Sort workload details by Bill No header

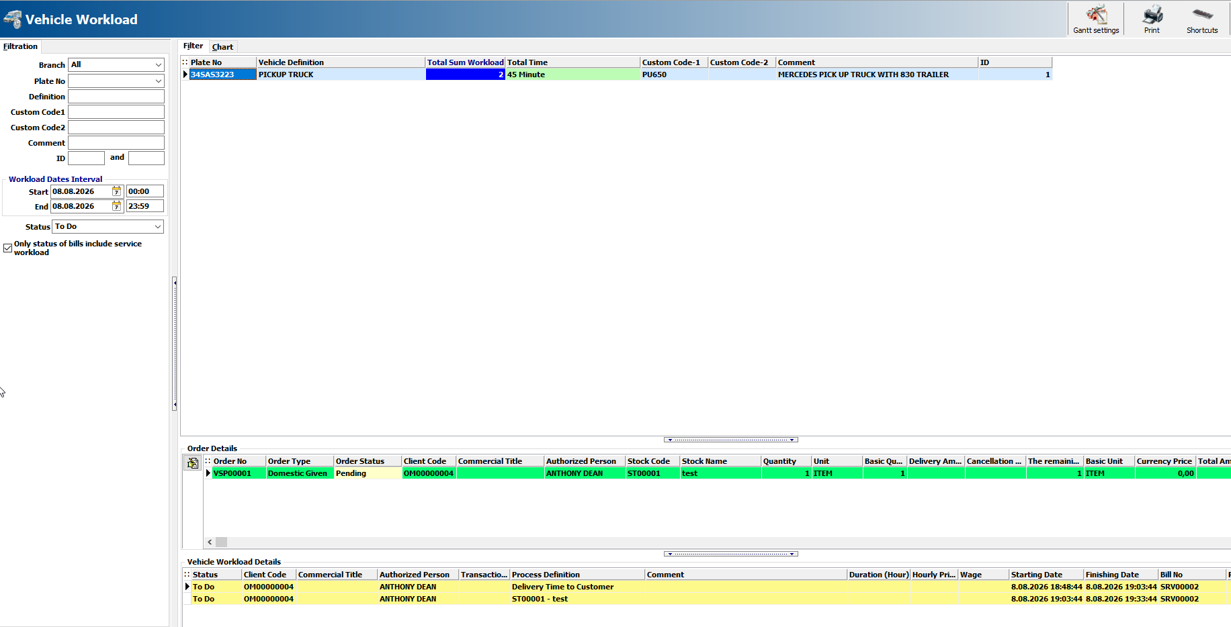[1192, 575]
